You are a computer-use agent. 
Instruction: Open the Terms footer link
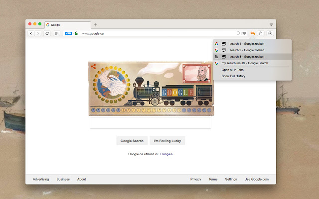213,179
